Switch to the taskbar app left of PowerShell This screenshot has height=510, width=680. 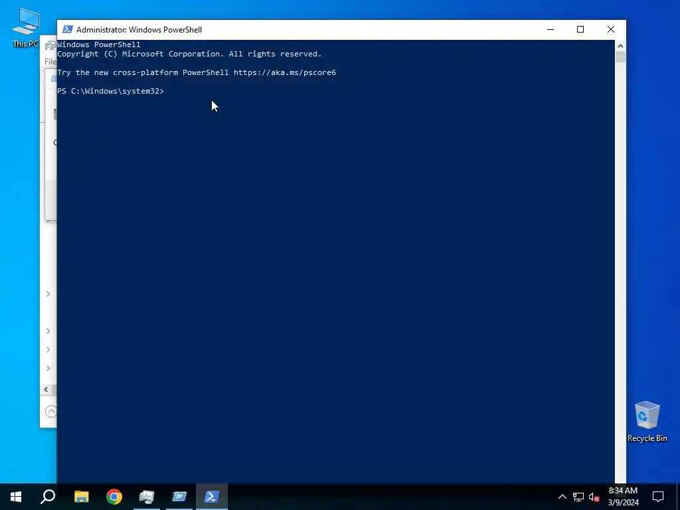click(179, 497)
